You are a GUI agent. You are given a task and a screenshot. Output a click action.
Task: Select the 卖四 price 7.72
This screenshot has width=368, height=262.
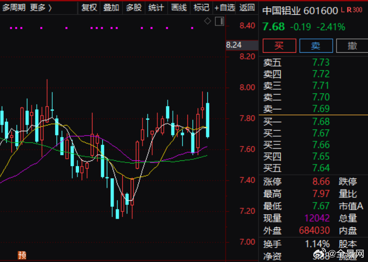pyautogui.click(x=321, y=74)
